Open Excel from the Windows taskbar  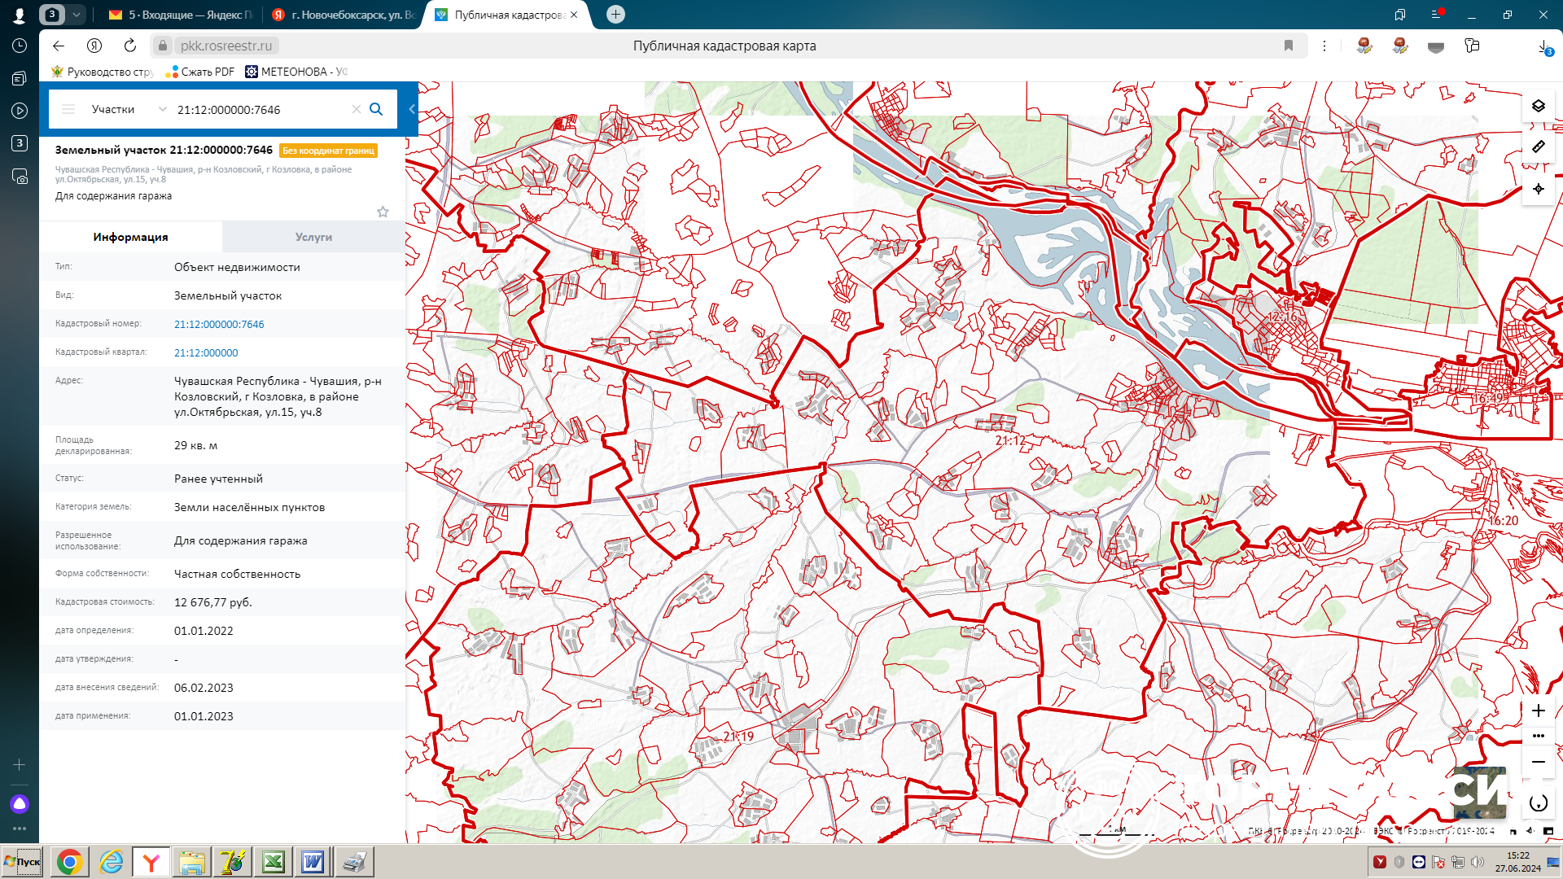coord(273,862)
